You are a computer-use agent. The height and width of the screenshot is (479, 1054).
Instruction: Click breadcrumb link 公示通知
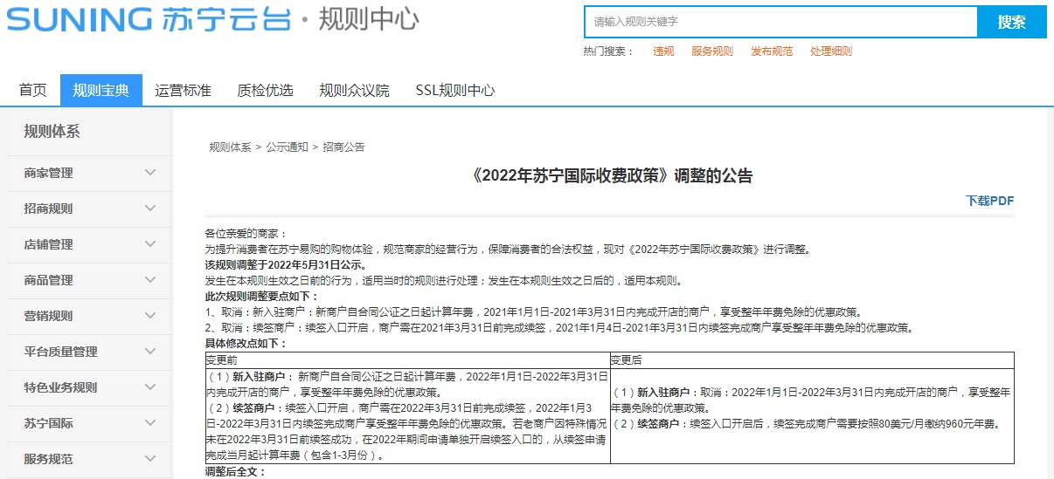click(x=287, y=147)
